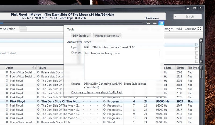Click the album arrow icon in bitrate 2729 row
The image size is (215, 125).
pos(38,122)
